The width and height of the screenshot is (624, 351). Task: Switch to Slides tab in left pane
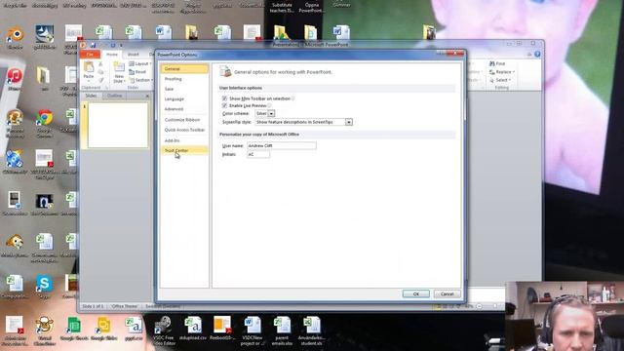click(x=91, y=96)
